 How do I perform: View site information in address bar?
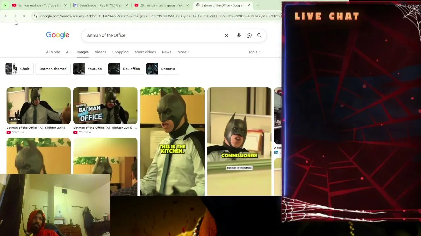(36, 16)
